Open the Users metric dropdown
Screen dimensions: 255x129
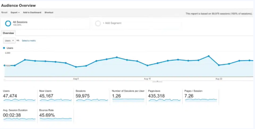tap(9, 41)
